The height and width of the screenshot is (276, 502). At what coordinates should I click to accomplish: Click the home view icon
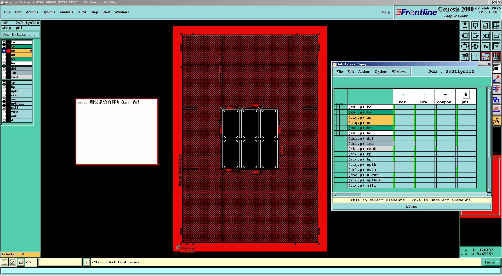486,25
